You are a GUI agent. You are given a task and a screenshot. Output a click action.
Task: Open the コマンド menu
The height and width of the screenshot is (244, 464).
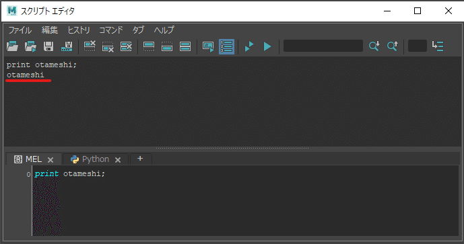coord(110,30)
